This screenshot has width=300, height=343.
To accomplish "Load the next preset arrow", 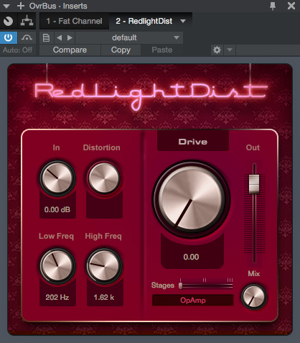I will [70, 38].
